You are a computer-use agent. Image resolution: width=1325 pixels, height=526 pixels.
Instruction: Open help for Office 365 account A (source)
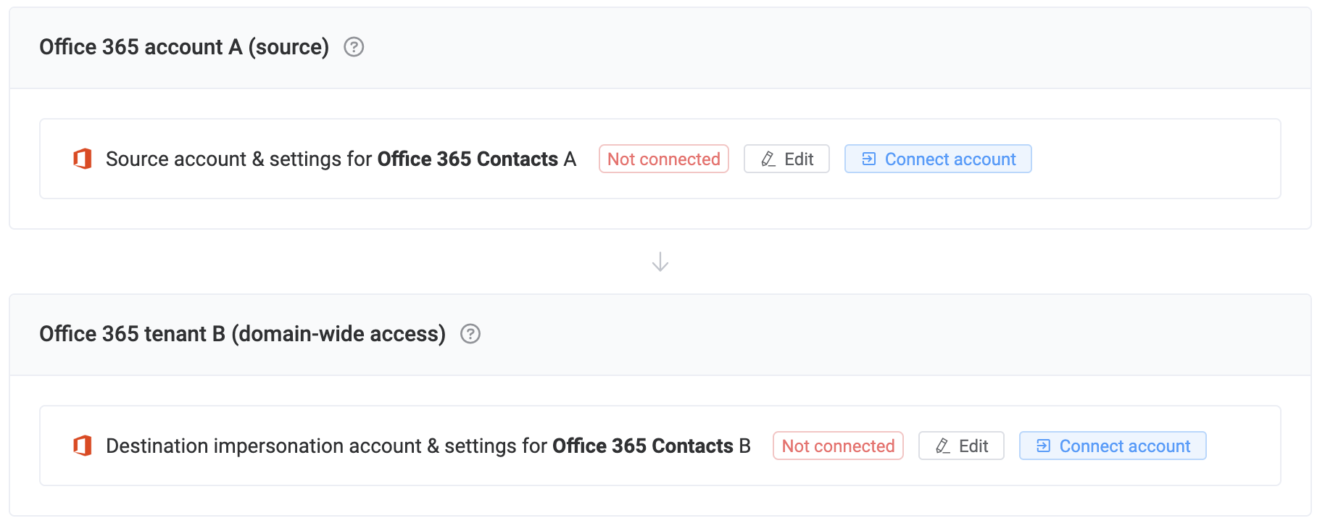[x=354, y=47]
